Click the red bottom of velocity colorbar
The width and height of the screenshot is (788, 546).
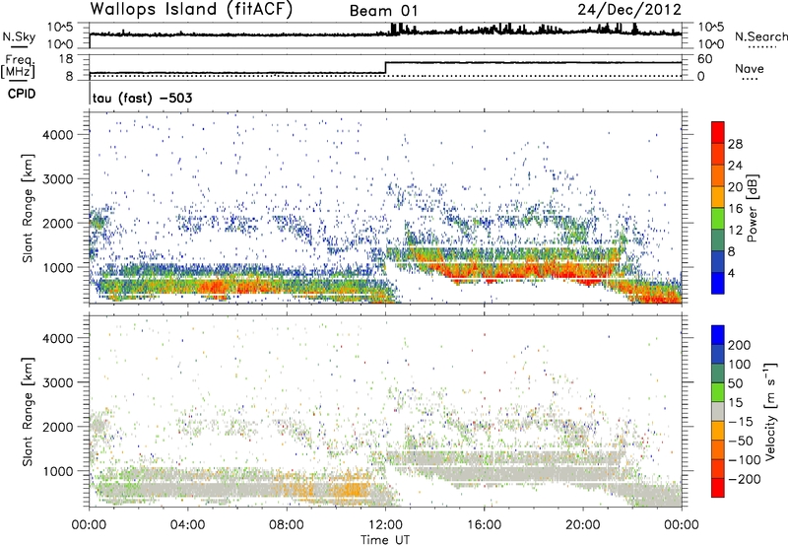pos(718,488)
